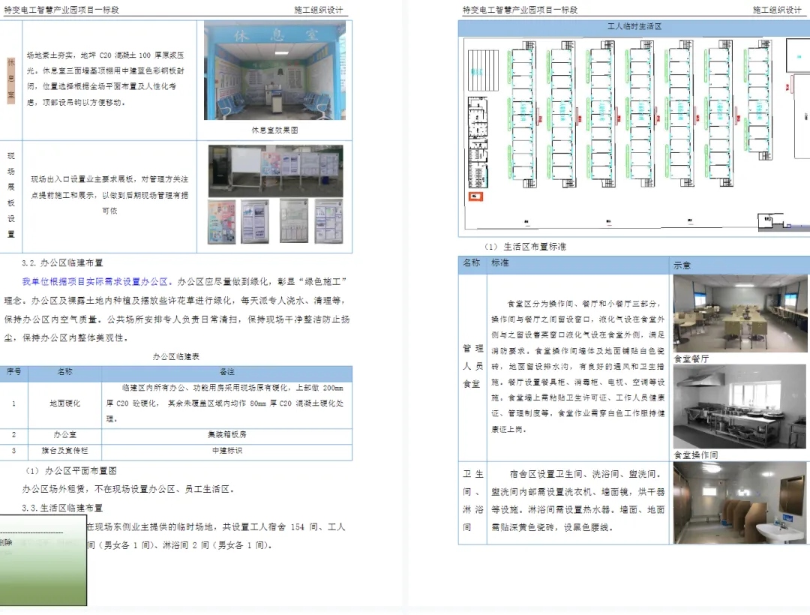Click the blue text 我单位根据项目实际需求设置办公区
Screen dimensions: 810x615
pyautogui.click(x=95, y=281)
